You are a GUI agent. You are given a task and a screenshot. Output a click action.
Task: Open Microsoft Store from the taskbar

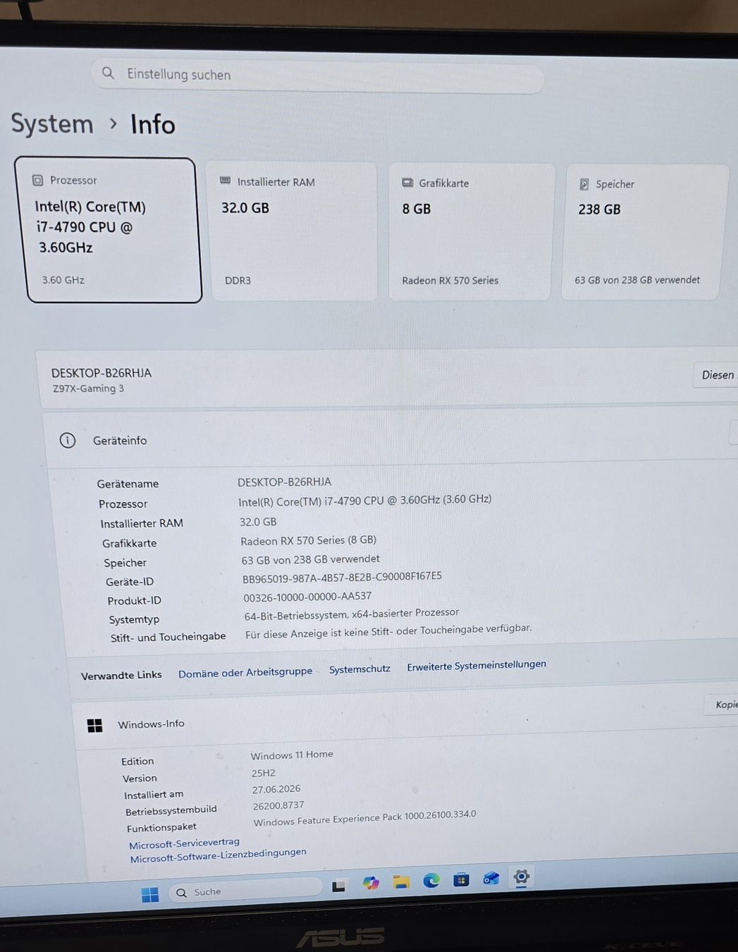point(461,879)
